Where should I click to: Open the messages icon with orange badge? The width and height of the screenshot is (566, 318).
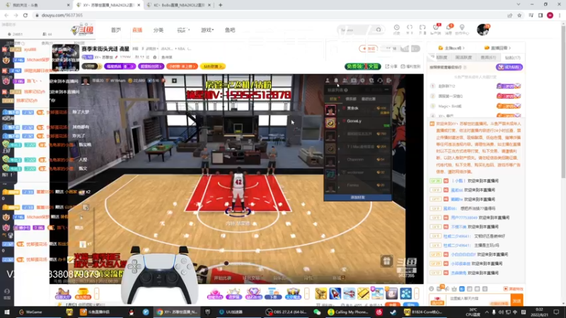coord(449,29)
